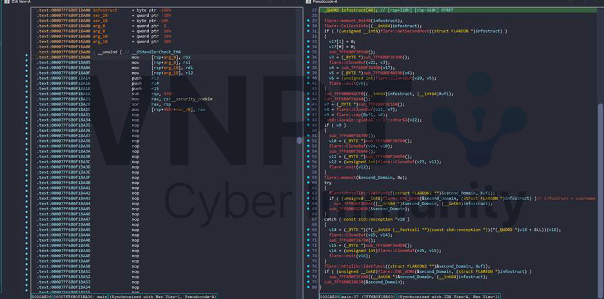Image resolution: width=604 pixels, height=299 pixels.
Task: Select highlighted infostruct declaration on line 27
Action: coord(362,10)
